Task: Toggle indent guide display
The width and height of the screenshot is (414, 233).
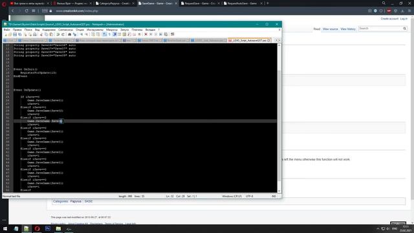Action: click(114, 34)
